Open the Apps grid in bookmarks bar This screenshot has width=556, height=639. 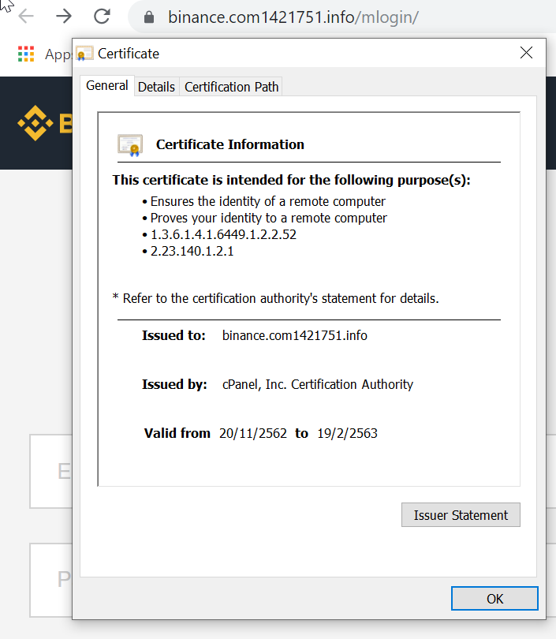(x=26, y=54)
